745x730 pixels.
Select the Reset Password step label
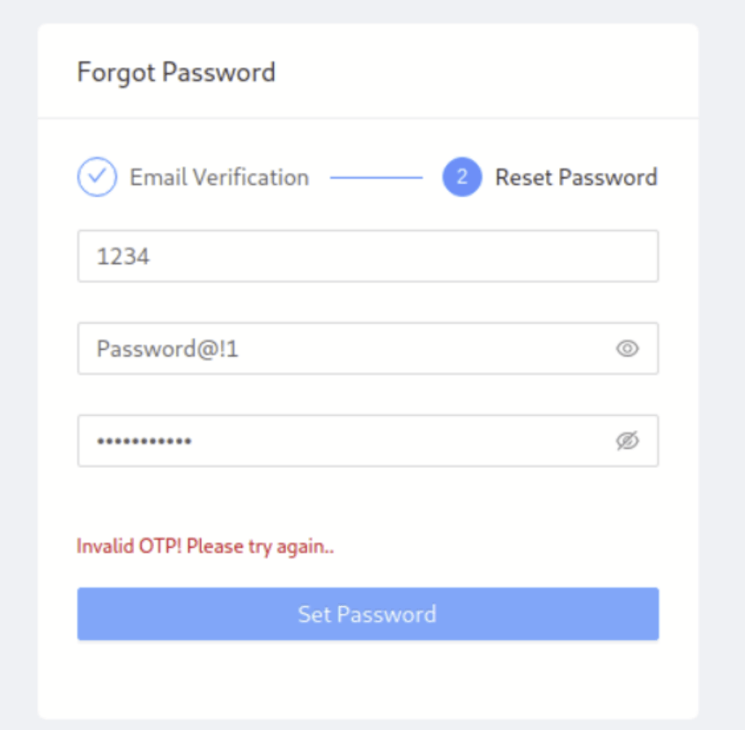tap(576, 177)
